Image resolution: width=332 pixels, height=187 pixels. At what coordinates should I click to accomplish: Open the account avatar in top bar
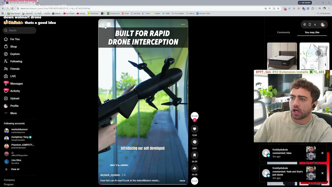coord(323,24)
